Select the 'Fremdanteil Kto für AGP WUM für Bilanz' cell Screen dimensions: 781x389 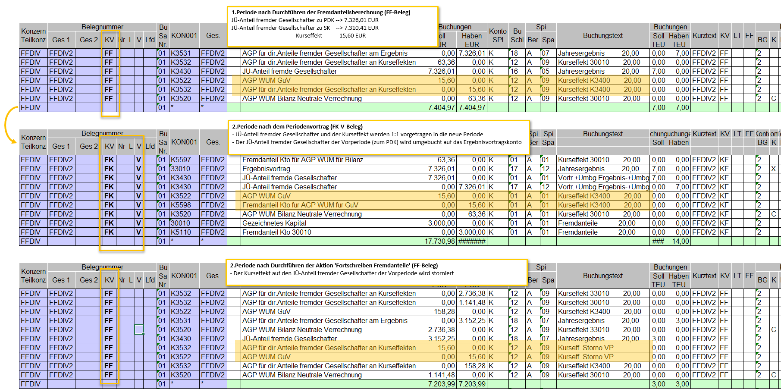pyautogui.click(x=331, y=160)
